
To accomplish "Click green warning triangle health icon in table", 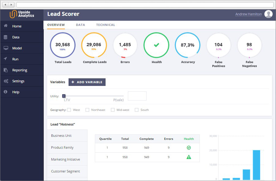I will pos(189,157).
